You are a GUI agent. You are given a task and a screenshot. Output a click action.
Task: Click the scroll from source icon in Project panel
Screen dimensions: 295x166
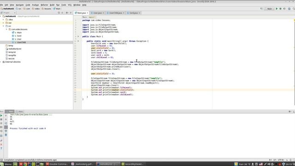click(x=59, y=13)
